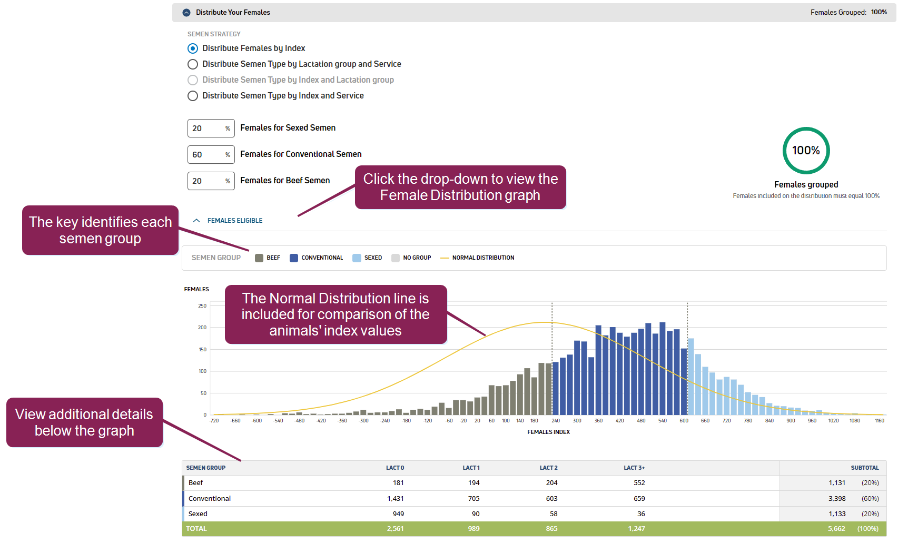This screenshot has width=898, height=543.
Task: Click the Females Eligible link label
Action: coord(235,221)
